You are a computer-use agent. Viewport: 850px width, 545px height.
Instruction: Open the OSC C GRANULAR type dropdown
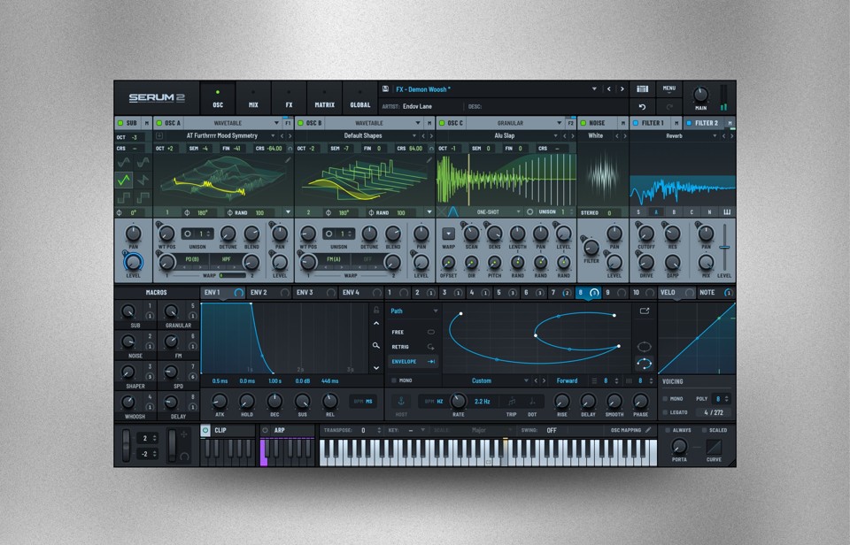[559, 123]
